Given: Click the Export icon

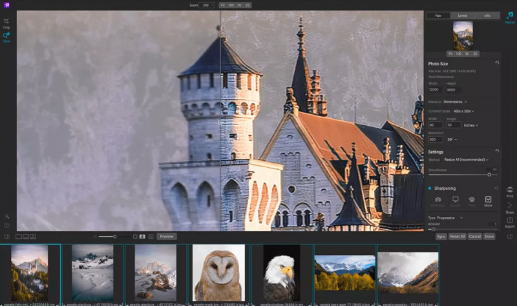Looking at the screenshot, I should click(510, 221).
